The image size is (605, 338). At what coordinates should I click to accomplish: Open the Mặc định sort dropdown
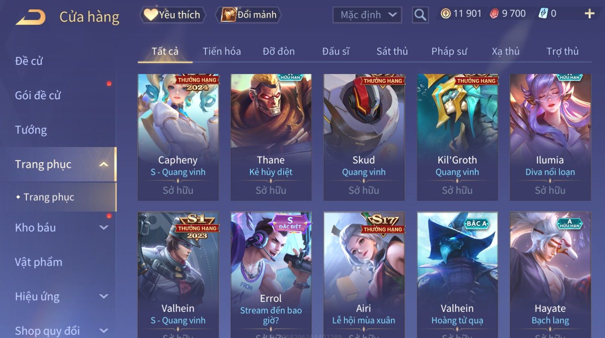(x=367, y=15)
